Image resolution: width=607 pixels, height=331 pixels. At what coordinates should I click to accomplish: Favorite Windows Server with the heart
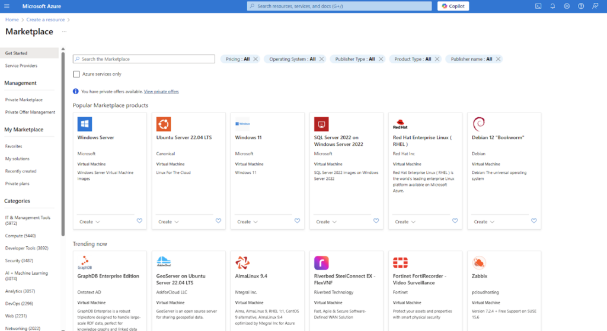coord(139,221)
